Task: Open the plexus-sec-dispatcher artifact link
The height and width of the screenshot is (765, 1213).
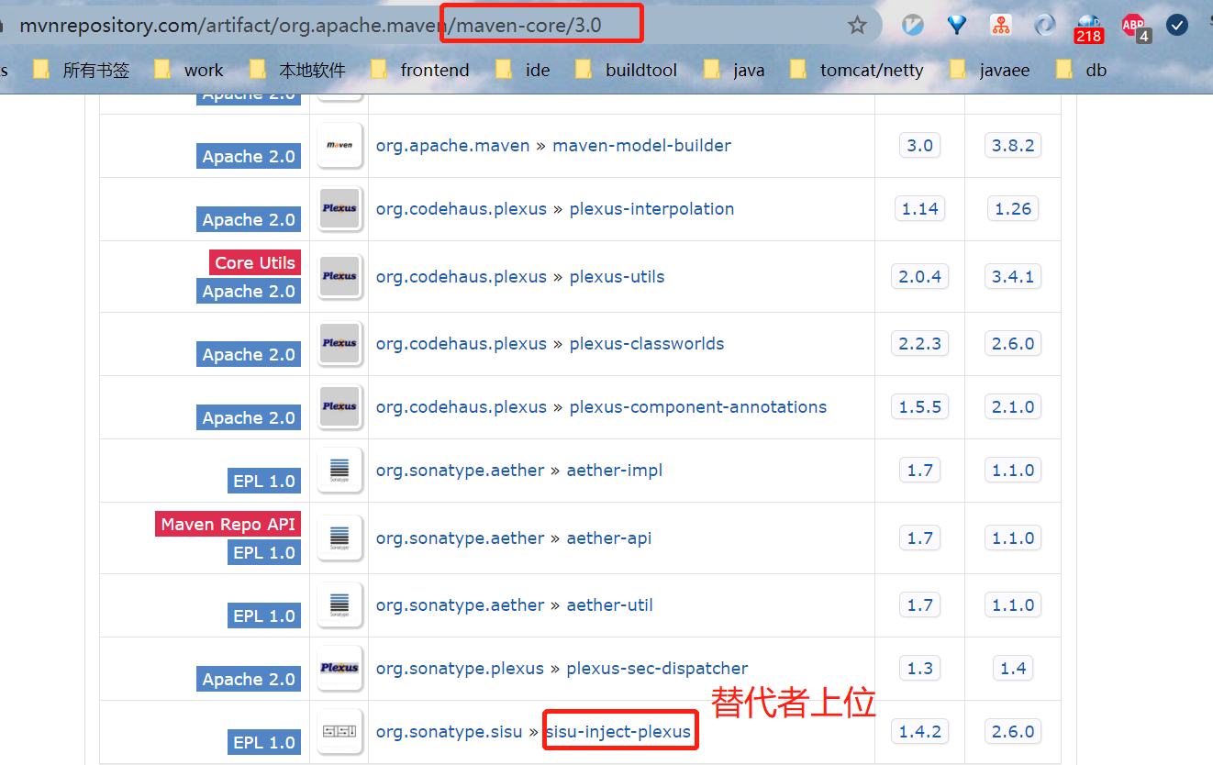Action: (x=657, y=668)
